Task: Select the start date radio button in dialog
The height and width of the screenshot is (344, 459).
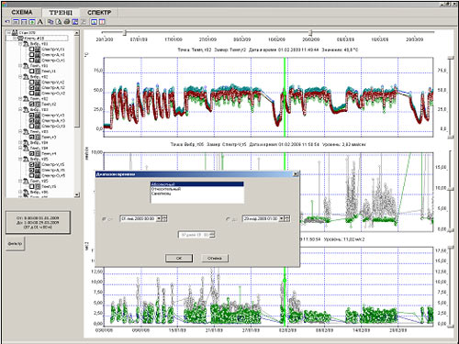Action: [104, 219]
